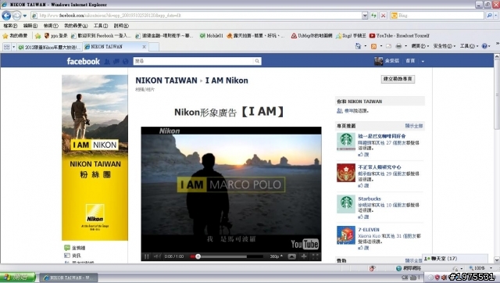The height and width of the screenshot is (283, 500).
Task: Click NIKON TAIWAN taskbar window button
Action: (68, 278)
